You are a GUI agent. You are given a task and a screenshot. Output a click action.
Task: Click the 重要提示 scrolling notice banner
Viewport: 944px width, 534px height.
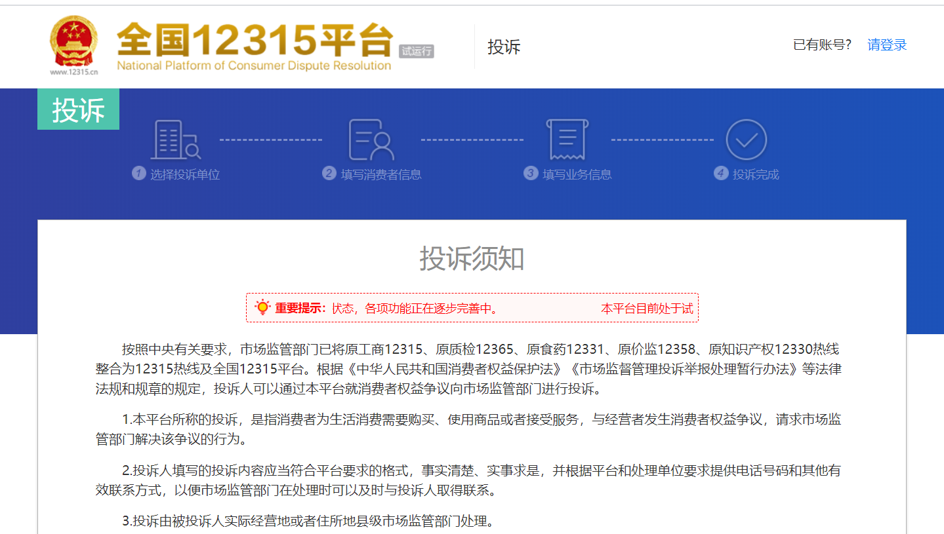pyautogui.click(x=472, y=307)
